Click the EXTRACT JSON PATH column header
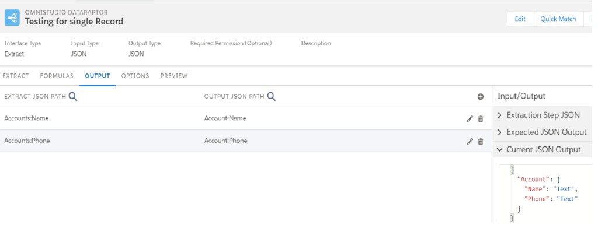The height and width of the screenshot is (228, 598). [35, 97]
